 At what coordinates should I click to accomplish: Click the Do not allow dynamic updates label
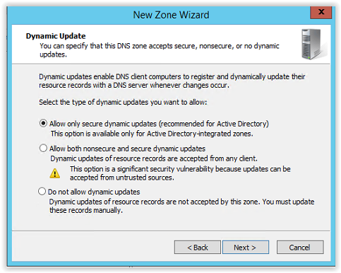click(94, 192)
